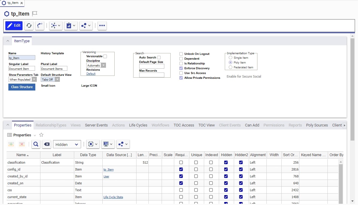
Task: Click the properties grid vertical scrollbar
Action: [x=341, y=184]
